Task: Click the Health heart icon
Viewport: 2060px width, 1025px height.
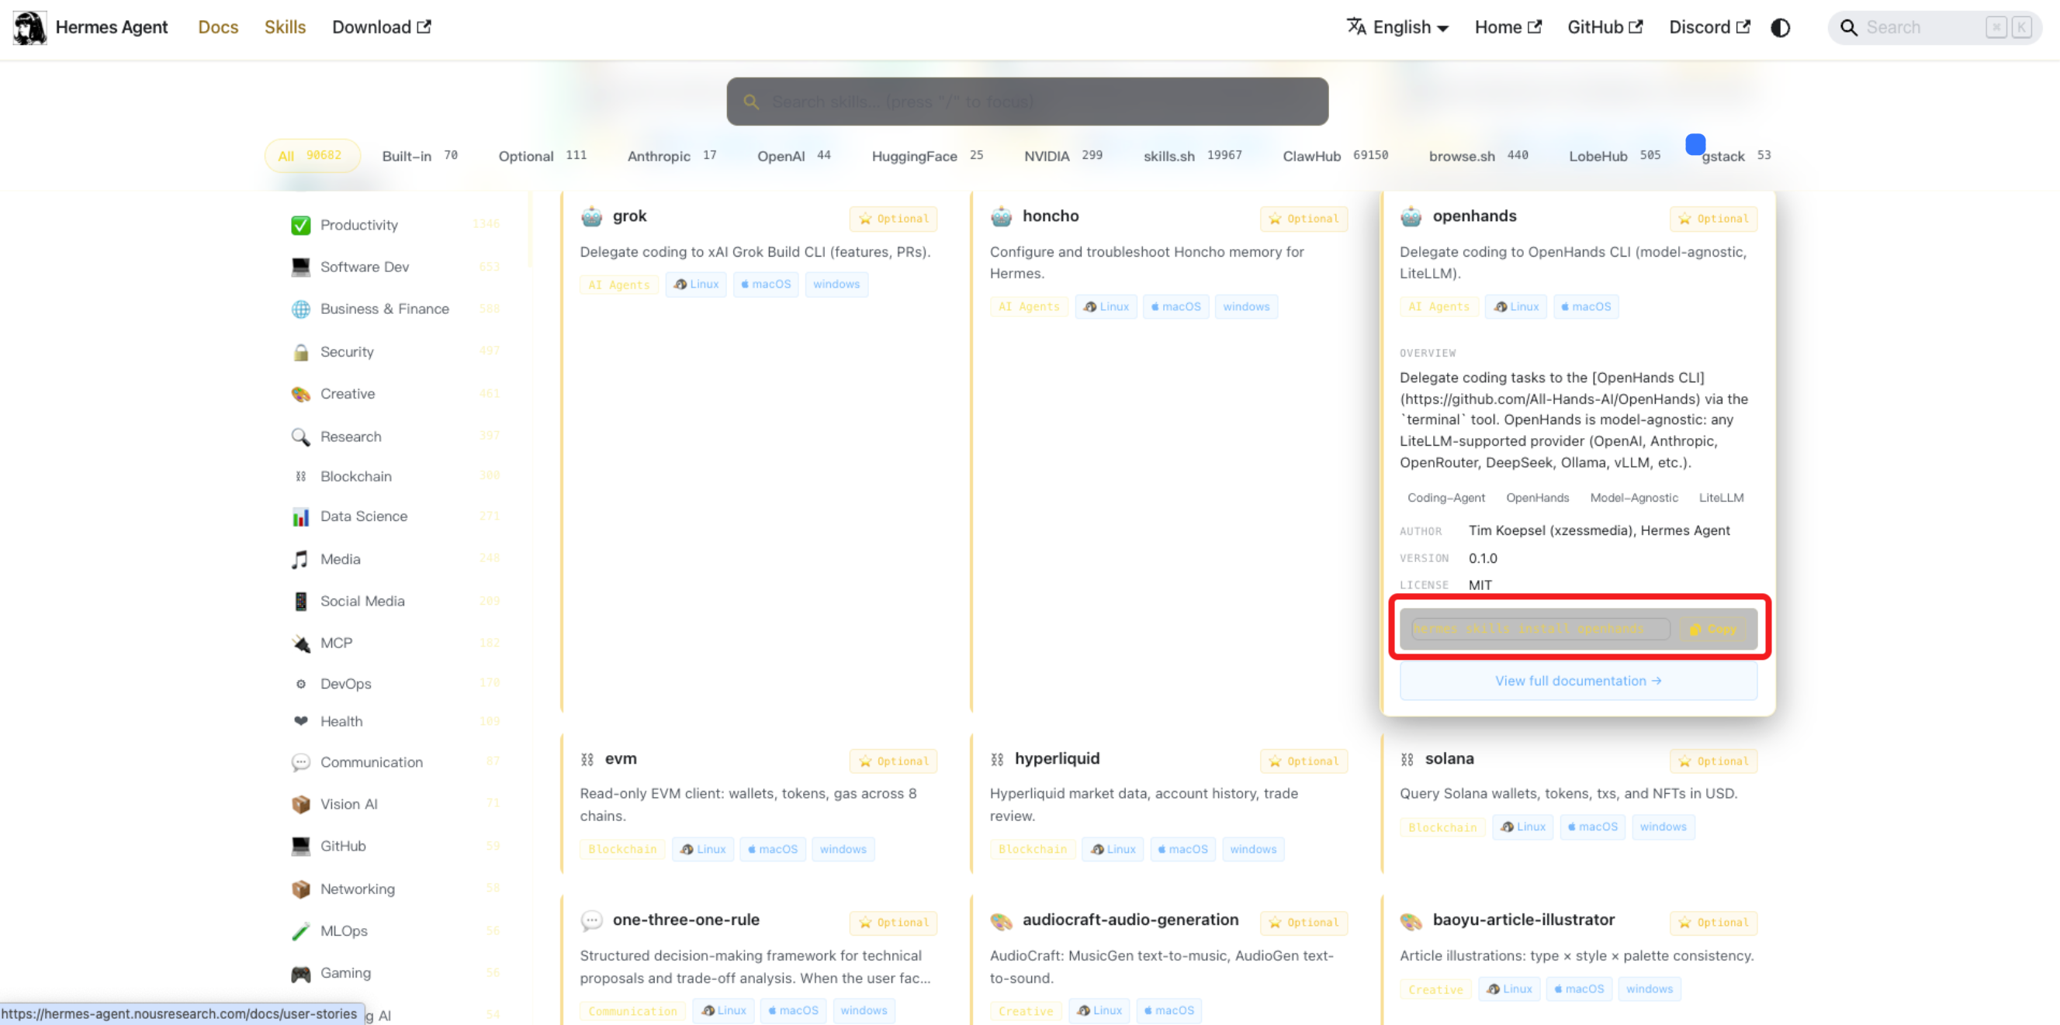Action: click(301, 721)
